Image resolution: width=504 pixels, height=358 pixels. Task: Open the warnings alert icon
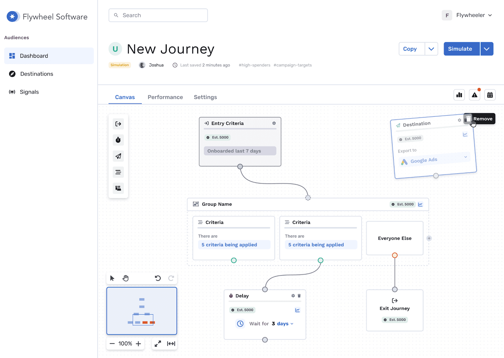(x=474, y=95)
